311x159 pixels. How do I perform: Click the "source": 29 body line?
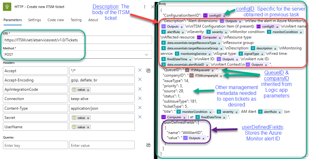(x=173, y=91)
